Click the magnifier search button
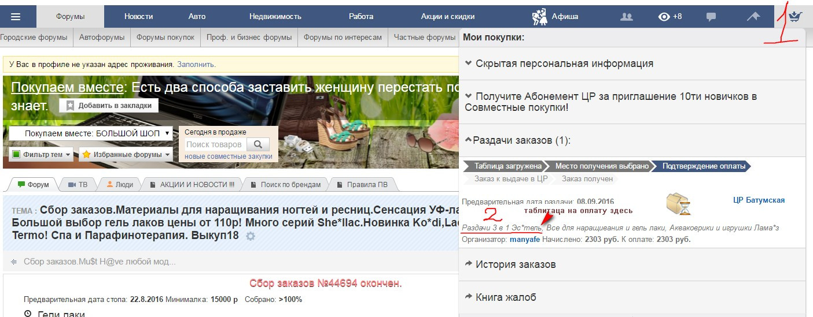This screenshot has height=317, width=813. tap(258, 144)
